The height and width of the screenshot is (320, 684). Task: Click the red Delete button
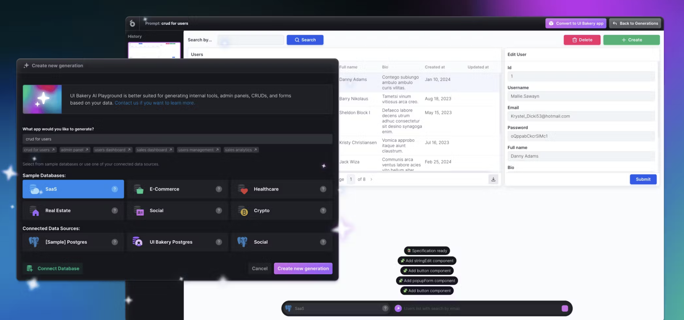click(x=582, y=40)
